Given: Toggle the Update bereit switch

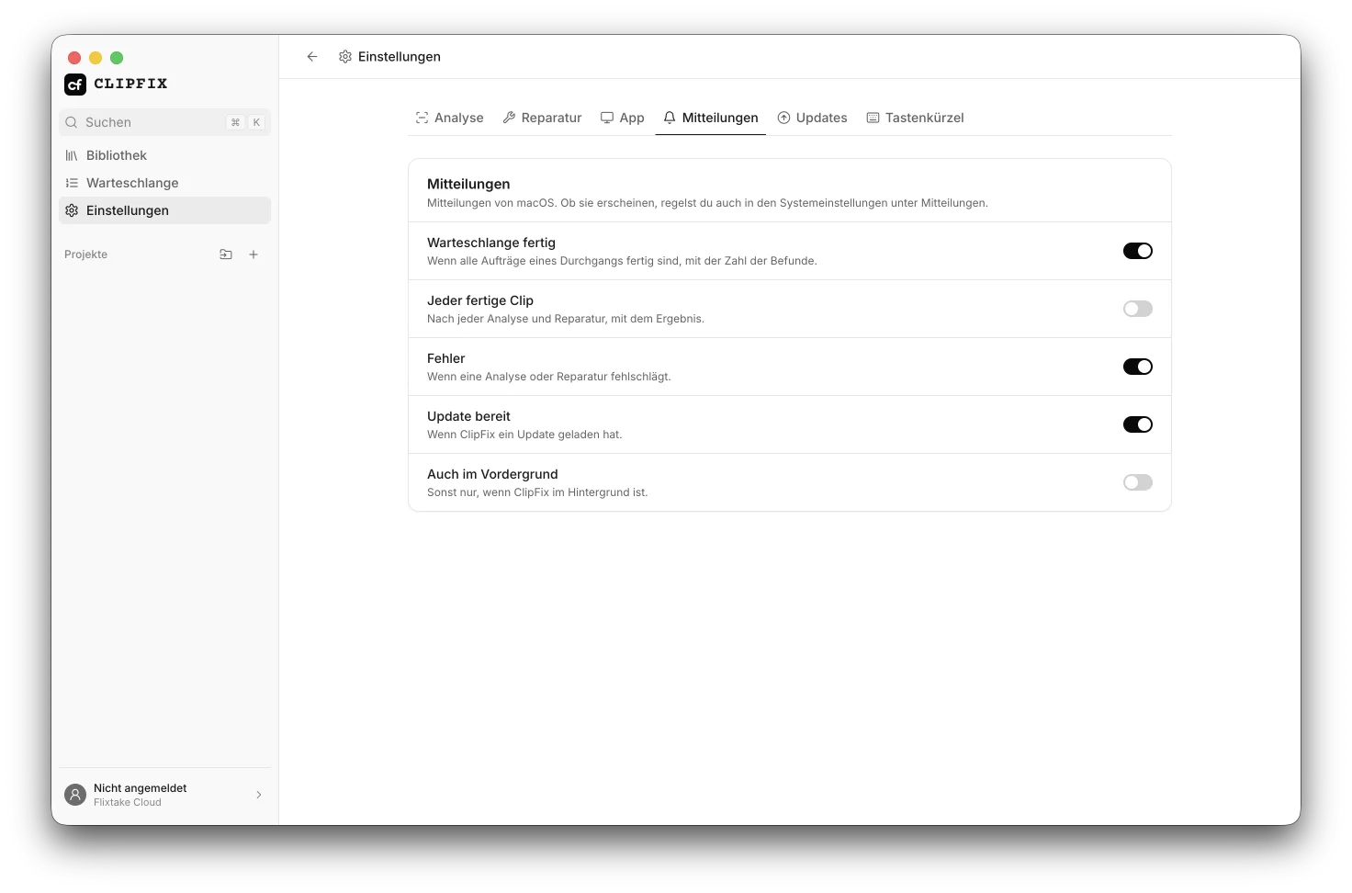Looking at the screenshot, I should coord(1138,424).
